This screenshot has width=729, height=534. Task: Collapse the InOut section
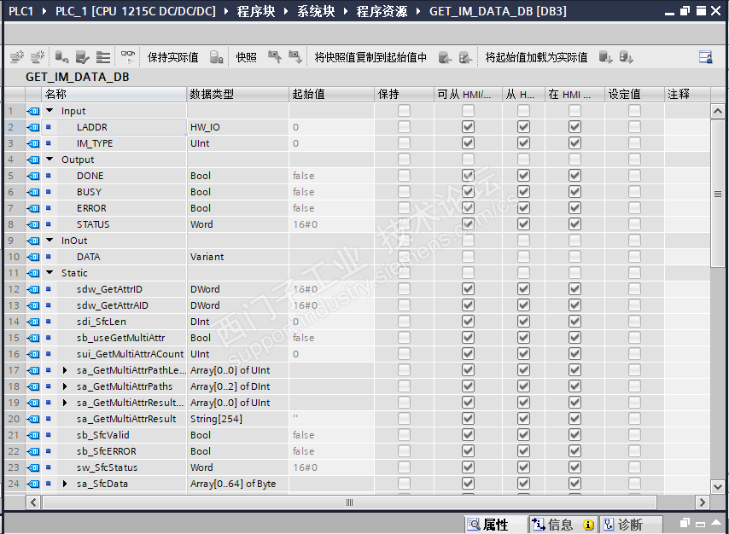pos(50,241)
